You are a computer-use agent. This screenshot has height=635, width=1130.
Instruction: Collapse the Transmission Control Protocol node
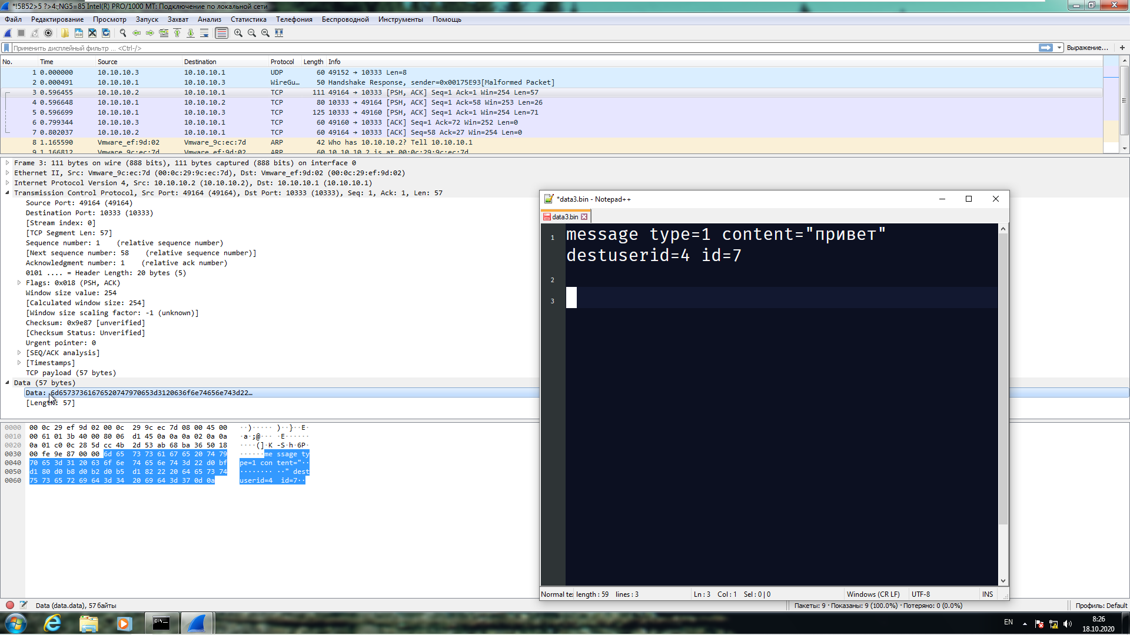[x=7, y=193]
